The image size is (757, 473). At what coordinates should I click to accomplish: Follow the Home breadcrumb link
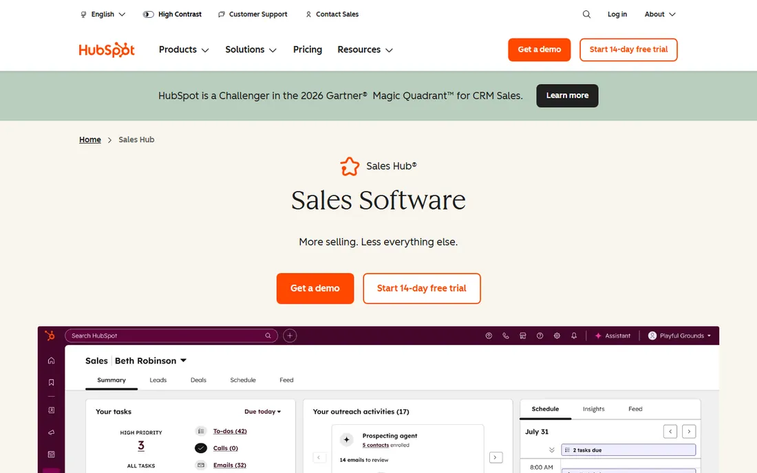click(89, 140)
